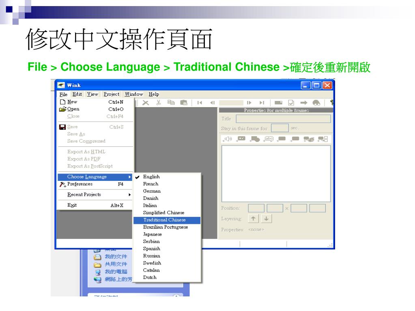Click the paste icon in toolbar
Viewport: 415px width, 311px height.
184,102
